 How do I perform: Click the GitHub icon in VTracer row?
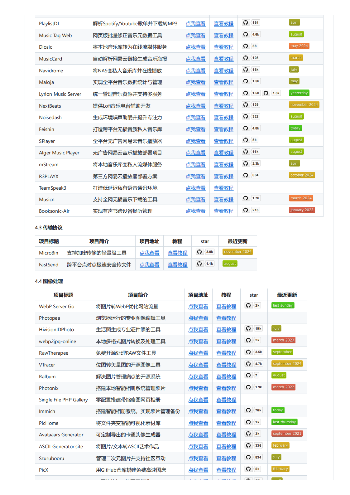tap(248, 364)
